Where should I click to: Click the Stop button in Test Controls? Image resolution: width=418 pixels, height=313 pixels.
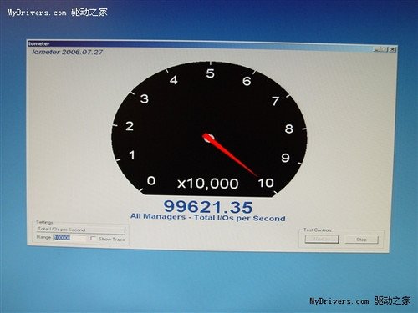[361, 240]
